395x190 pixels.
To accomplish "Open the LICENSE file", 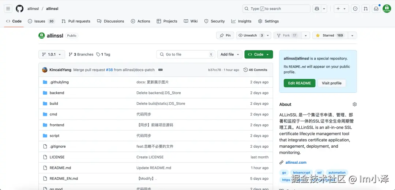I will coord(57,157).
